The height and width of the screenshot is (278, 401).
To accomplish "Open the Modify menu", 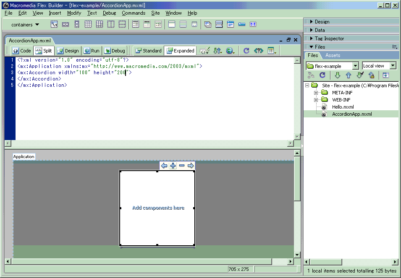I will (74, 13).
